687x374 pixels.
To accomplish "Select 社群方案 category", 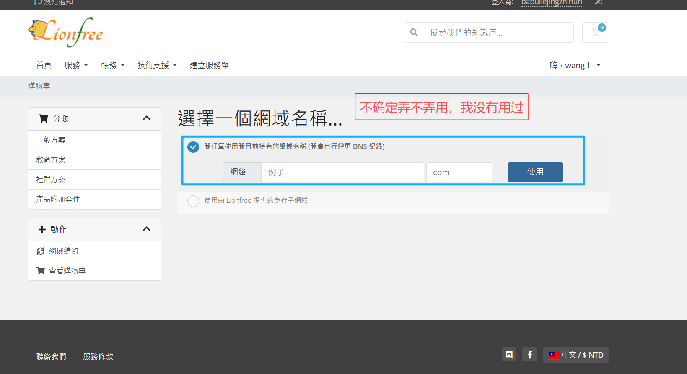I will pos(94,179).
